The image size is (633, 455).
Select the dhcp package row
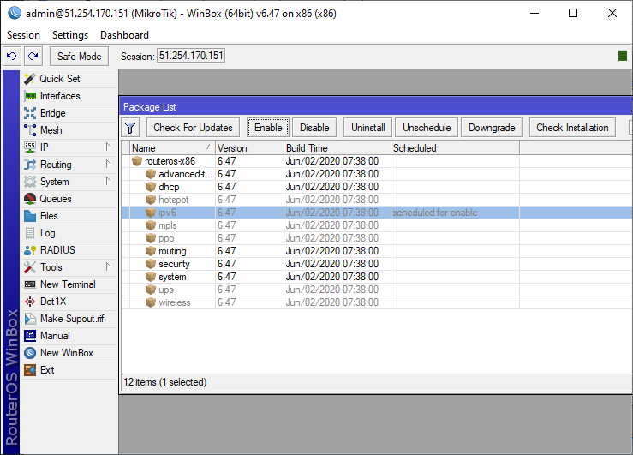pyautogui.click(x=377, y=187)
